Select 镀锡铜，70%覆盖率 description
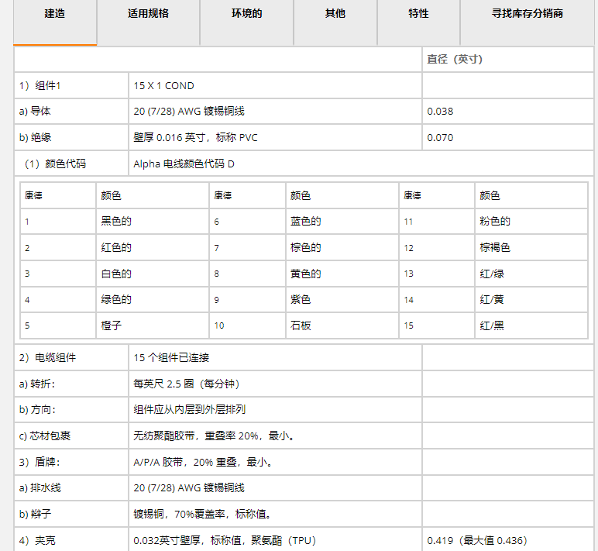 tap(203, 514)
